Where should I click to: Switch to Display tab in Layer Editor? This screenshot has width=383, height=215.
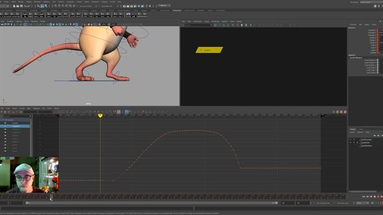(352, 129)
